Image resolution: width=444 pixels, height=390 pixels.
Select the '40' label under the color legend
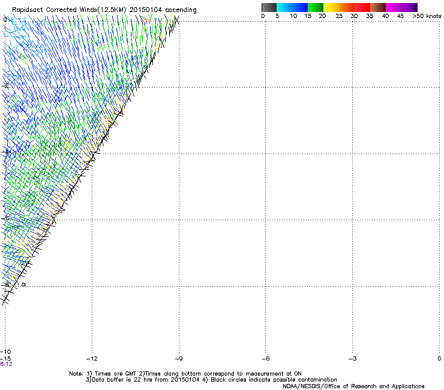(385, 16)
